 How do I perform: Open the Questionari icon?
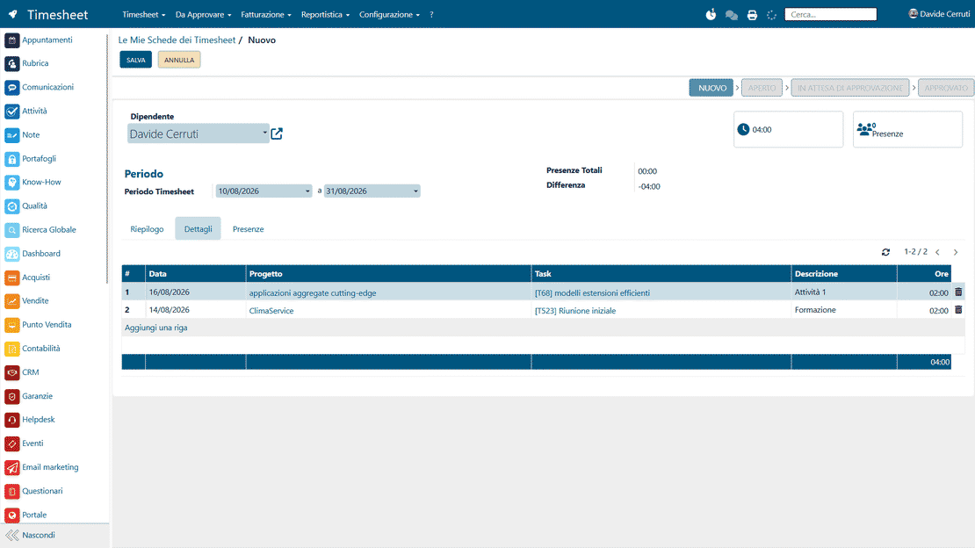tap(11, 492)
